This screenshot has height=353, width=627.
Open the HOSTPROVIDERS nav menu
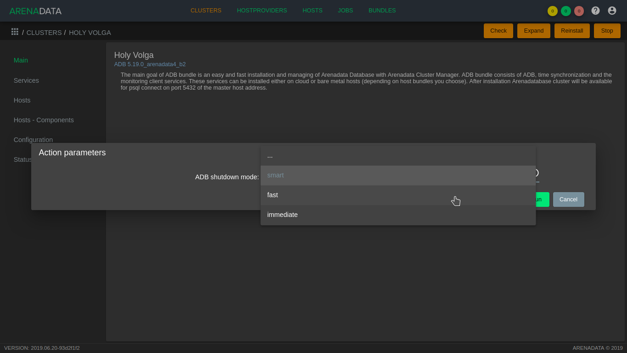[x=262, y=11]
